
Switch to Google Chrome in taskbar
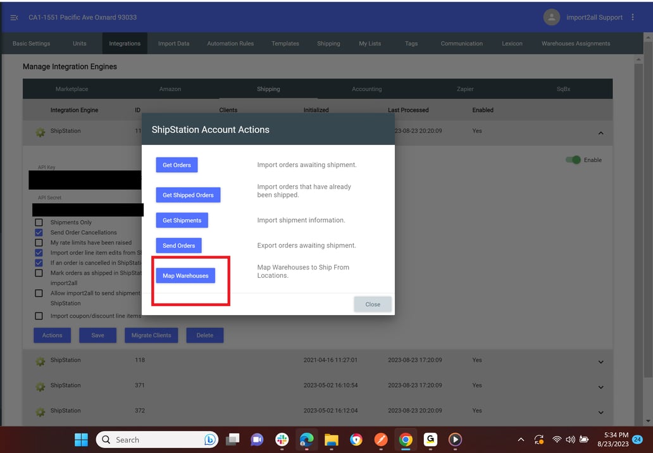tap(406, 440)
